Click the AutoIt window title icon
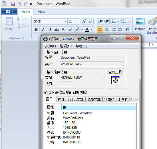157x149 pixels. [45, 39]
